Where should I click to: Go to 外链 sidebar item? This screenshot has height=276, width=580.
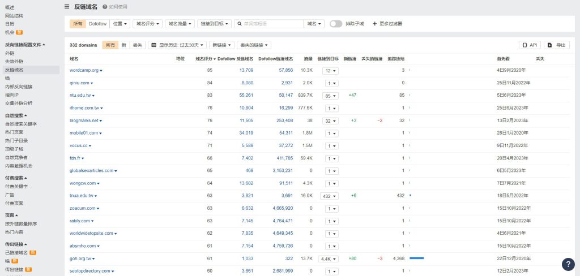point(10,53)
